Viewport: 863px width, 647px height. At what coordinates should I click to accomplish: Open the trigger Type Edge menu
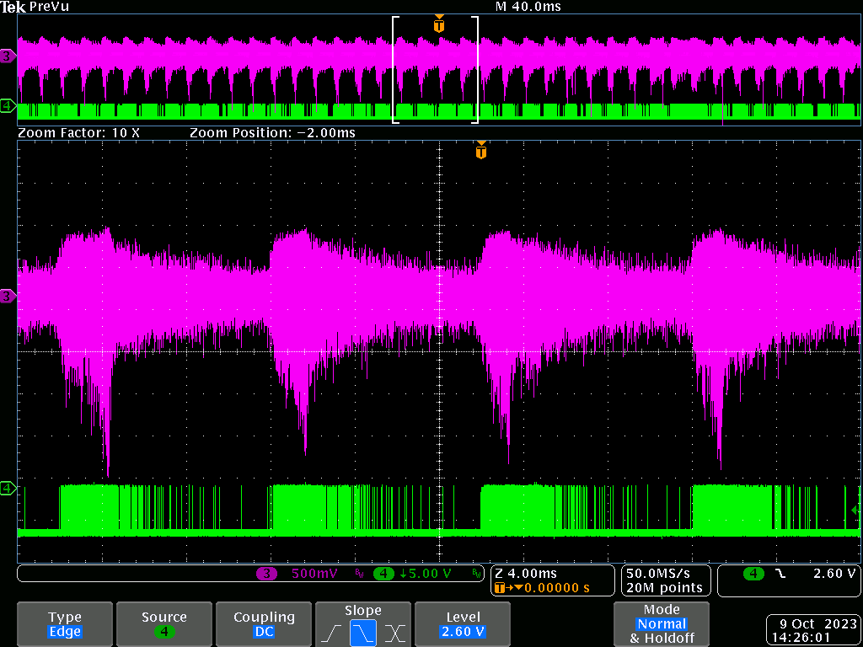65,624
